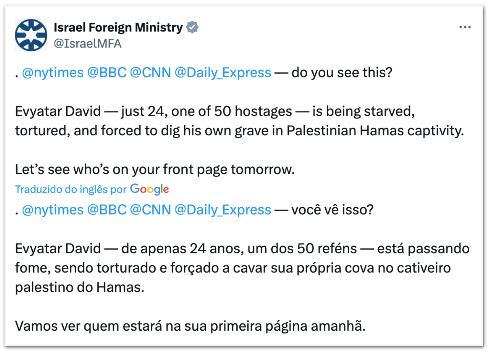Open @BBC mention in Portuguese translation
The height and width of the screenshot is (352, 489).
point(107,210)
